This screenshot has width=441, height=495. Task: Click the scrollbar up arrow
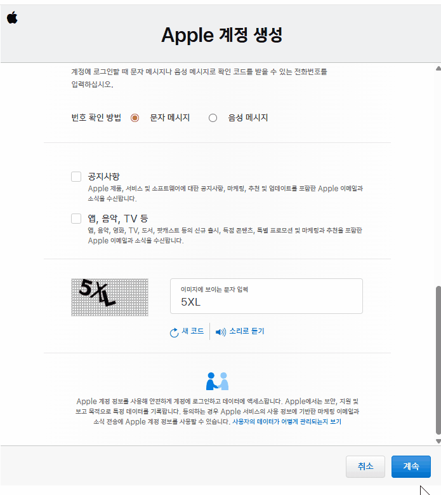coord(437,69)
